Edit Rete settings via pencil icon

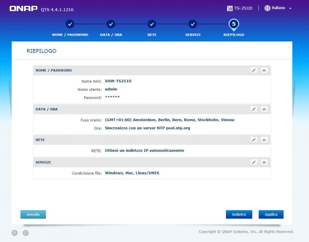coord(254,140)
